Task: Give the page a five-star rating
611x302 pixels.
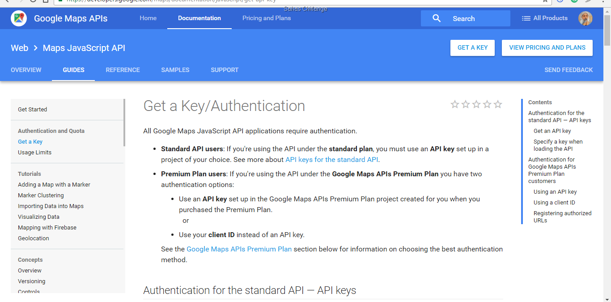Action: (x=498, y=105)
